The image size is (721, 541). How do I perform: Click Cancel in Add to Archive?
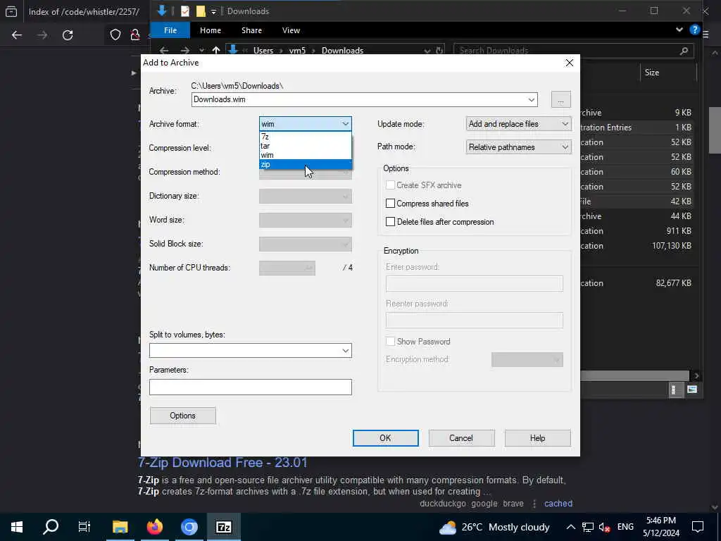[x=461, y=438]
